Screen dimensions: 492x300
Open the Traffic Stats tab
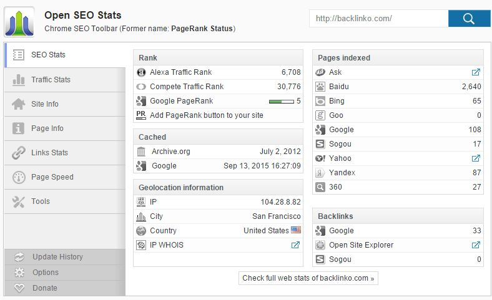click(65, 80)
